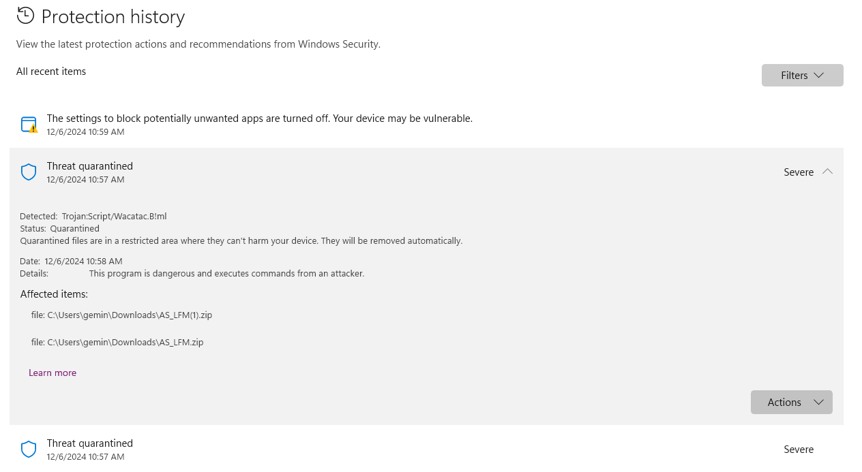The width and height of the screenshot is (862, 472).
Task: Click the shield icon of bottom threat
Action: 29,450
